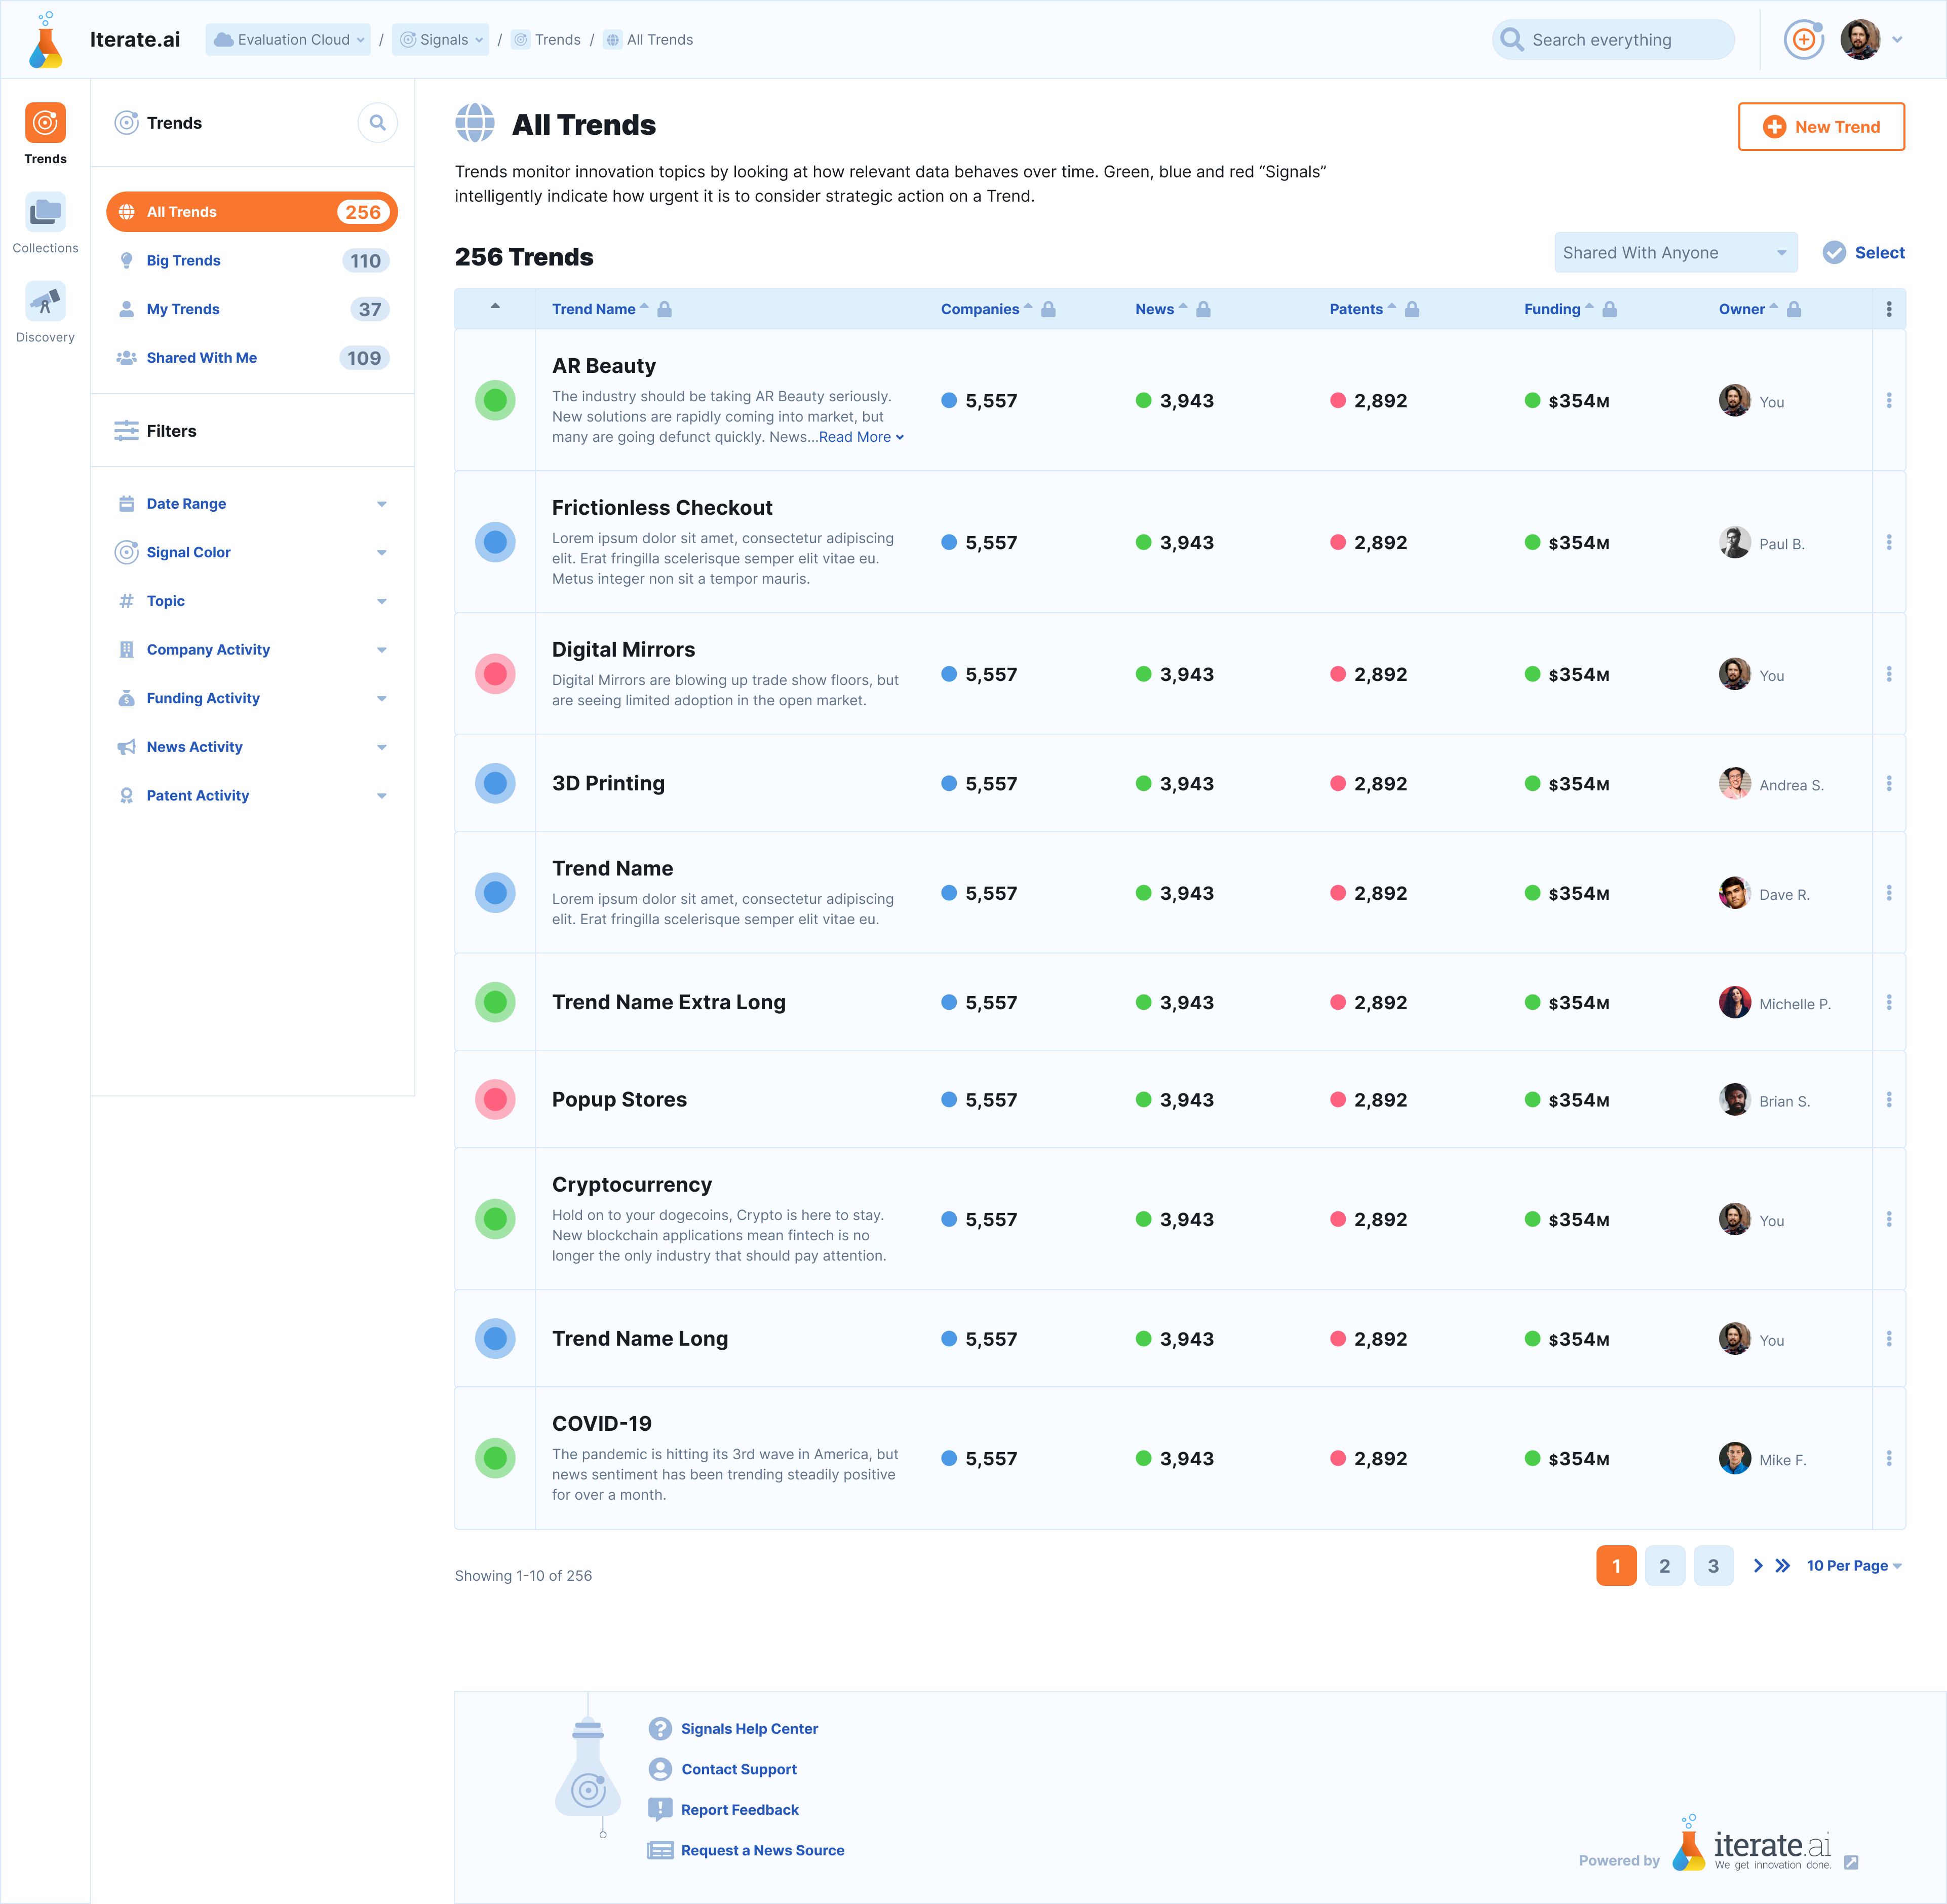Click the orange plus circle in header

point(1803,40)
